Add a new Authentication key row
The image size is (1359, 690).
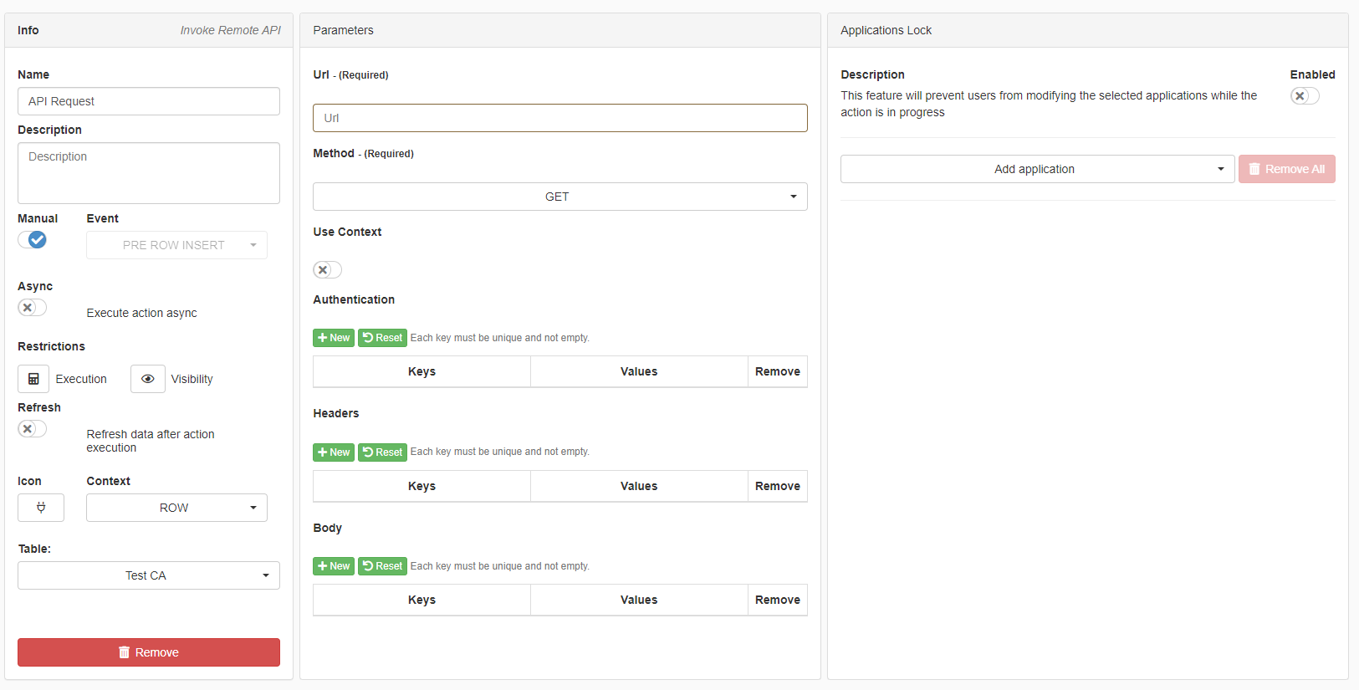point(334,338)
